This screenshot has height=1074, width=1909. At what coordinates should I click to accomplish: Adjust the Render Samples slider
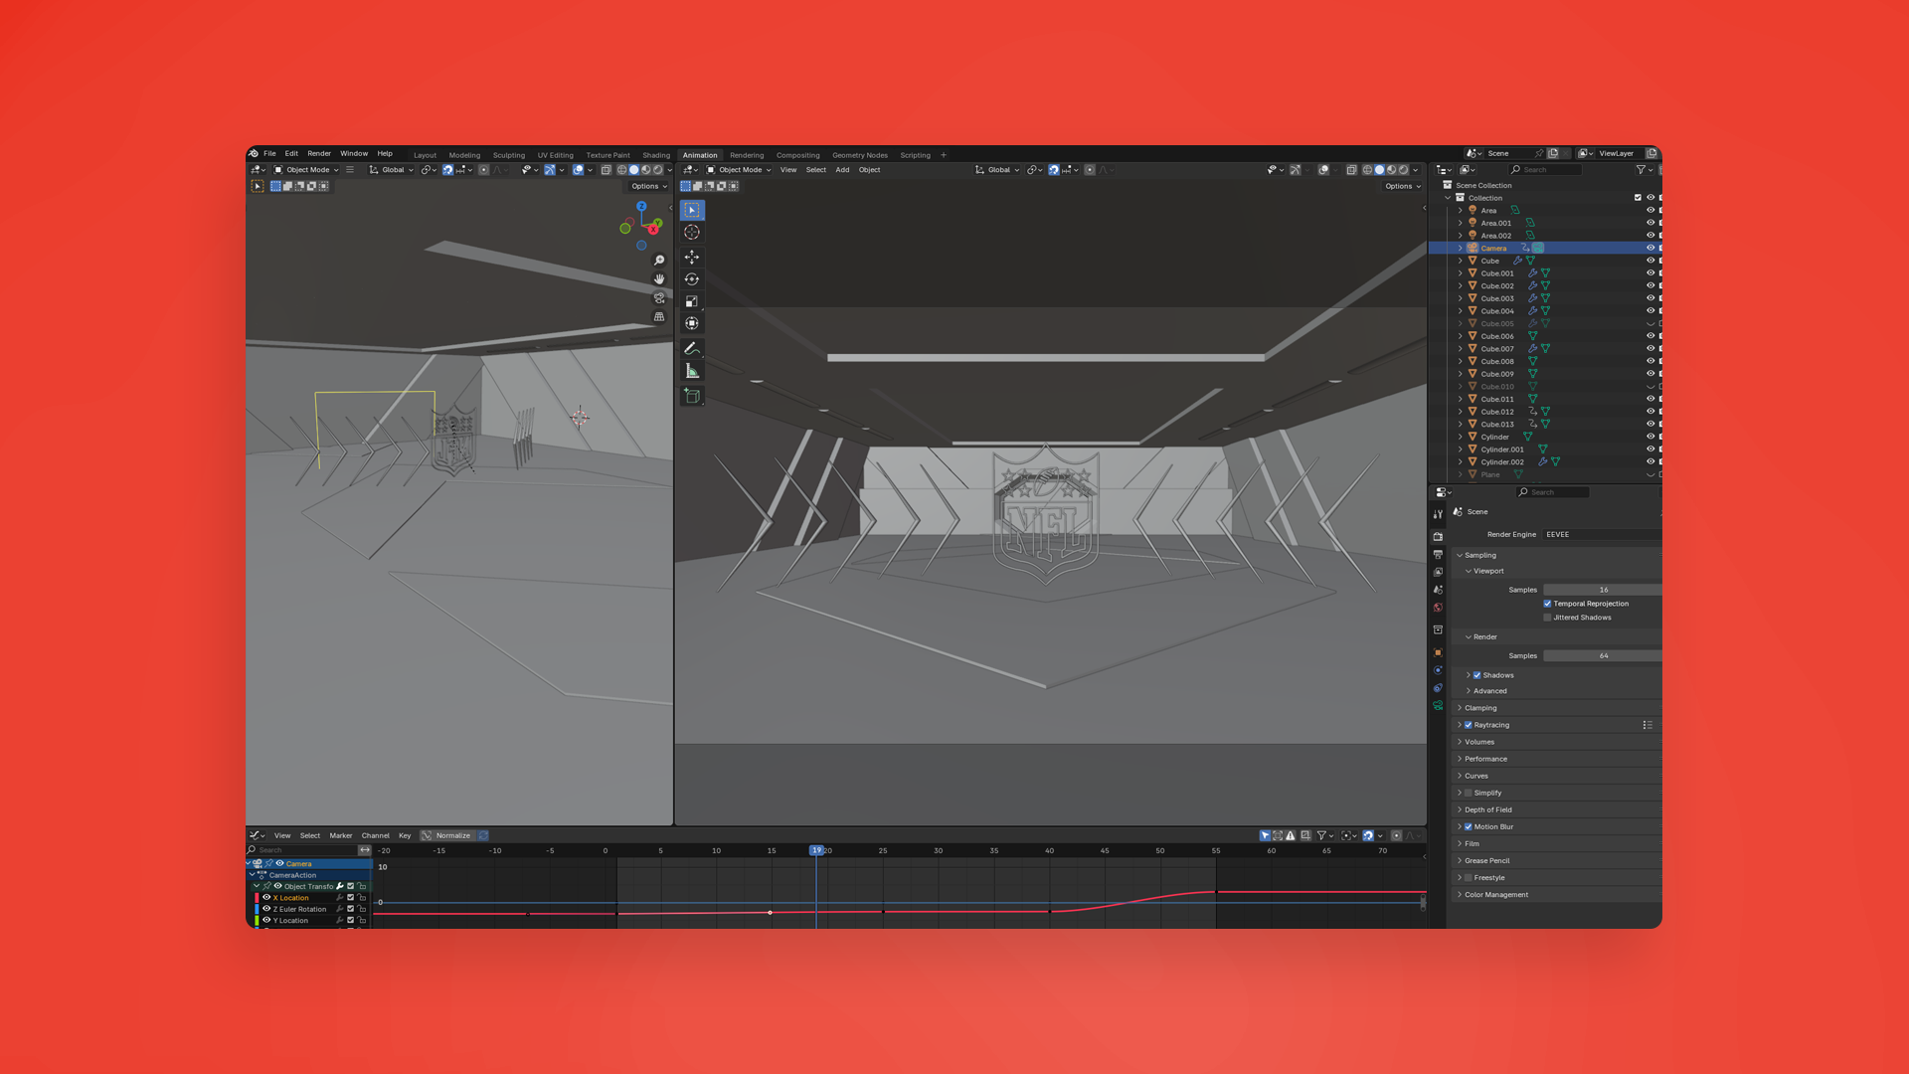tap(1603, 656)
